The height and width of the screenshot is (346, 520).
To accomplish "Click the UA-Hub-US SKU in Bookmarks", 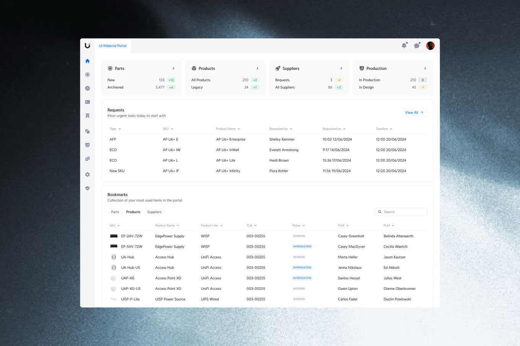I will (131, 268).
